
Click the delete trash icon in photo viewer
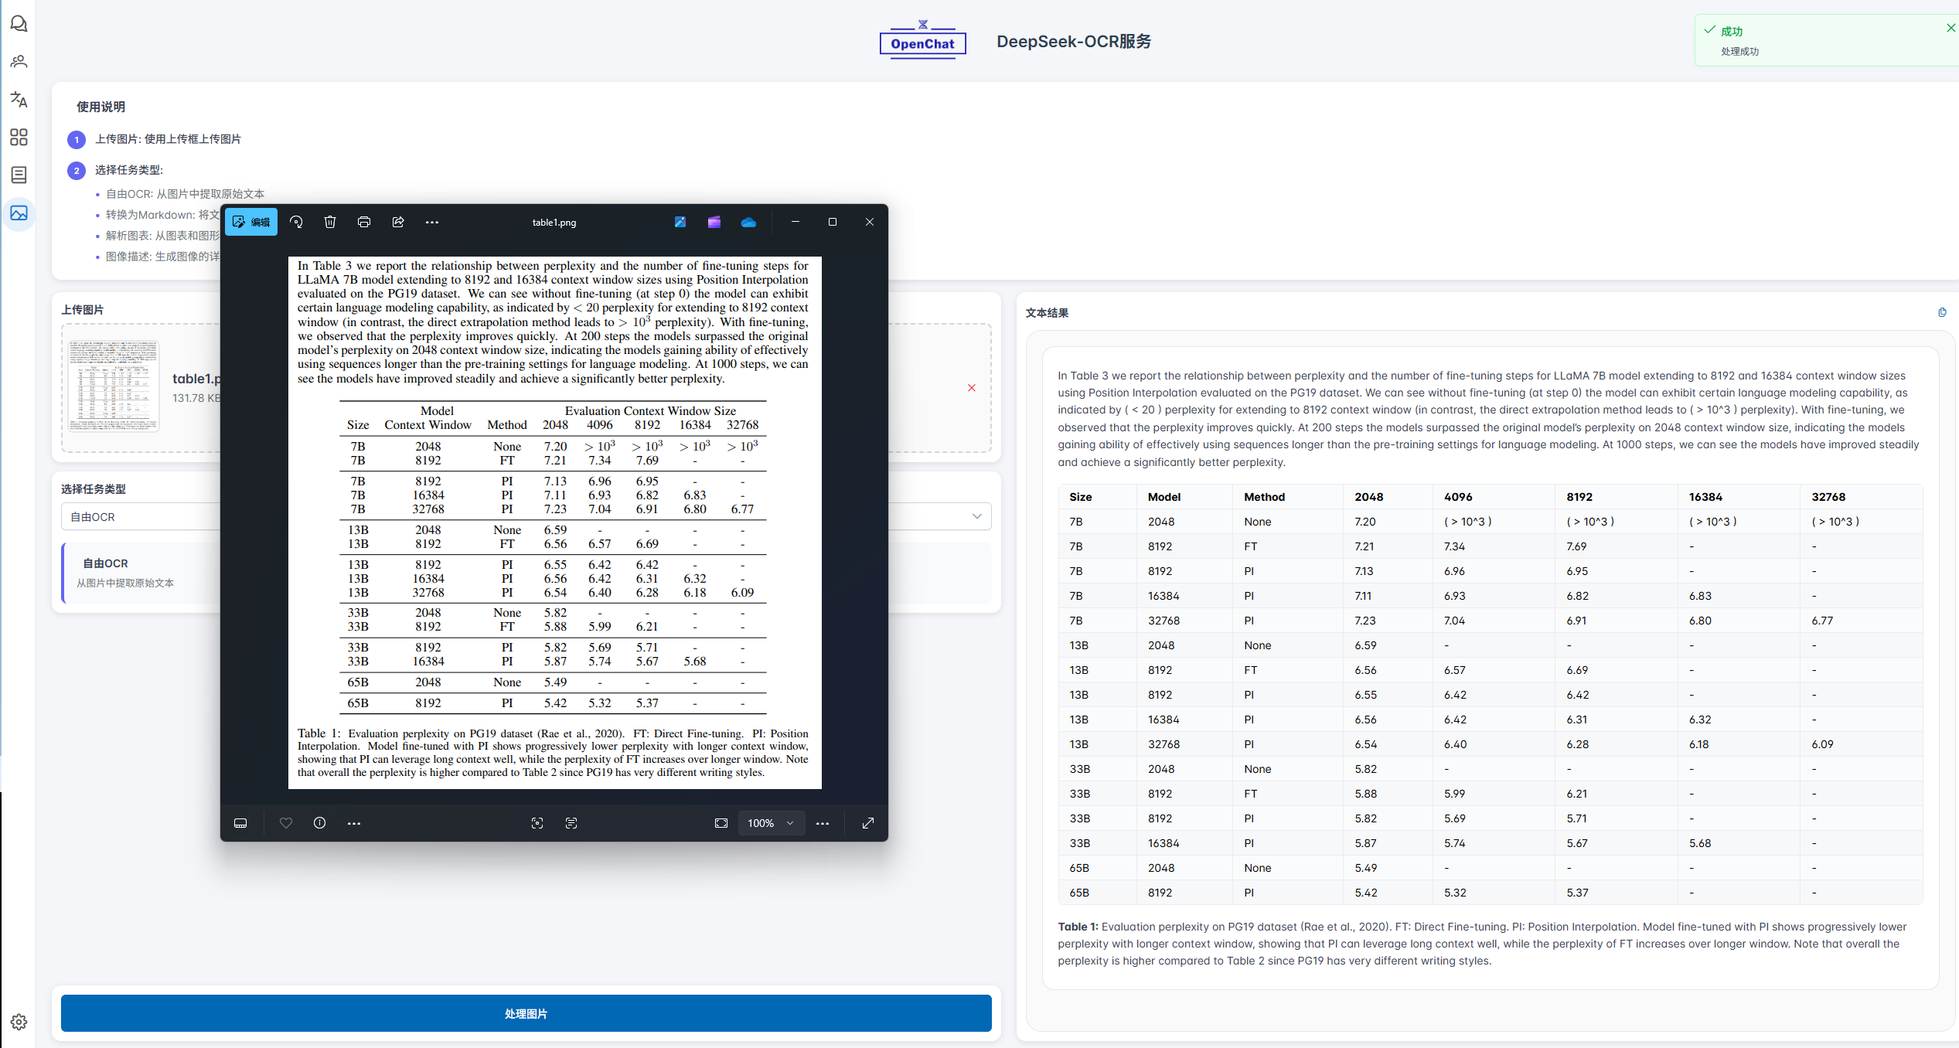330,223
